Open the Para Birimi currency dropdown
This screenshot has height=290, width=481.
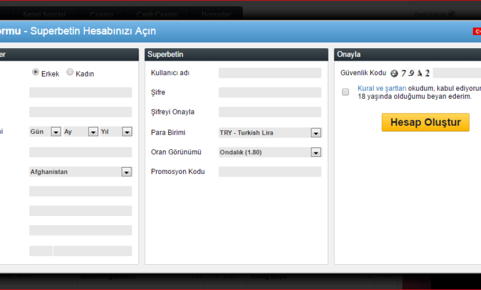270,133
